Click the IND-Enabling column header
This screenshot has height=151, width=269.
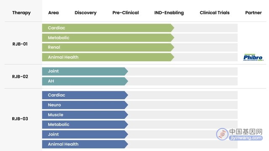pos(169,13)
